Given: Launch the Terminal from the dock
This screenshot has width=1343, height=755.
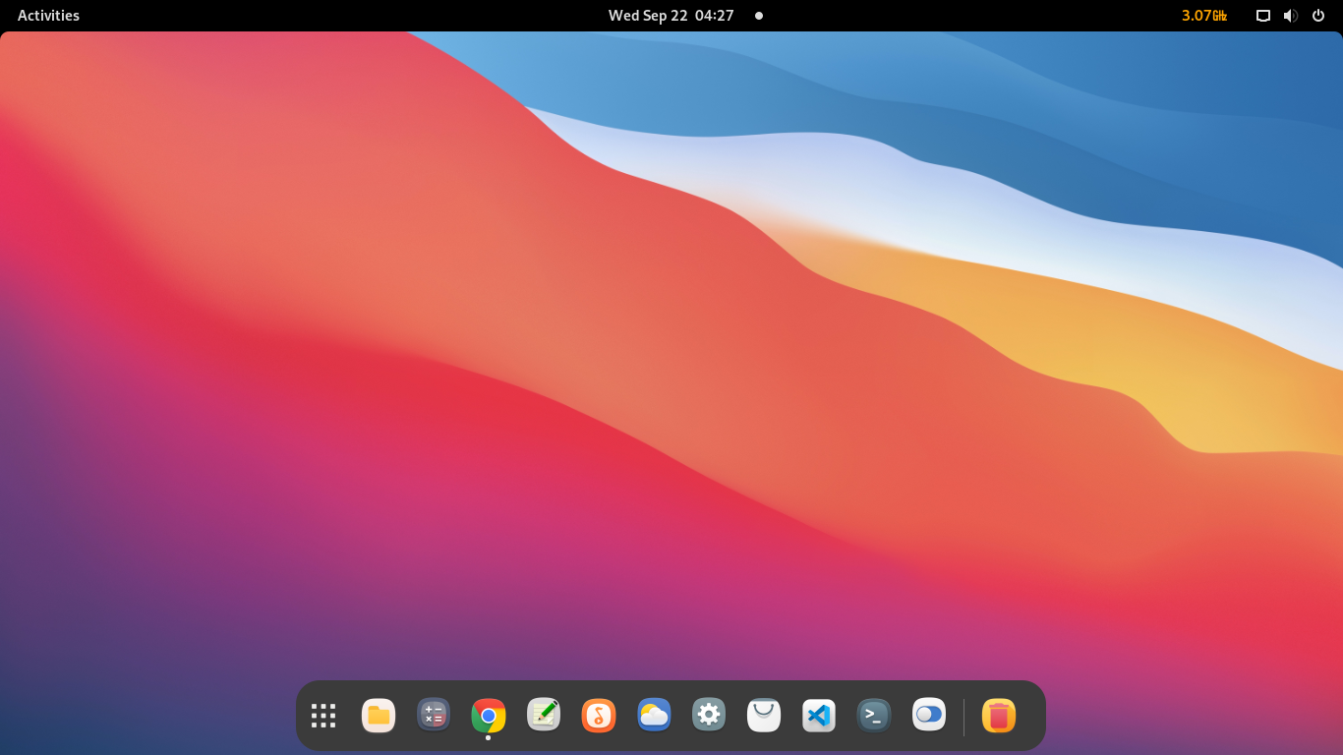Looking at the screenshot, I should 874,716.
